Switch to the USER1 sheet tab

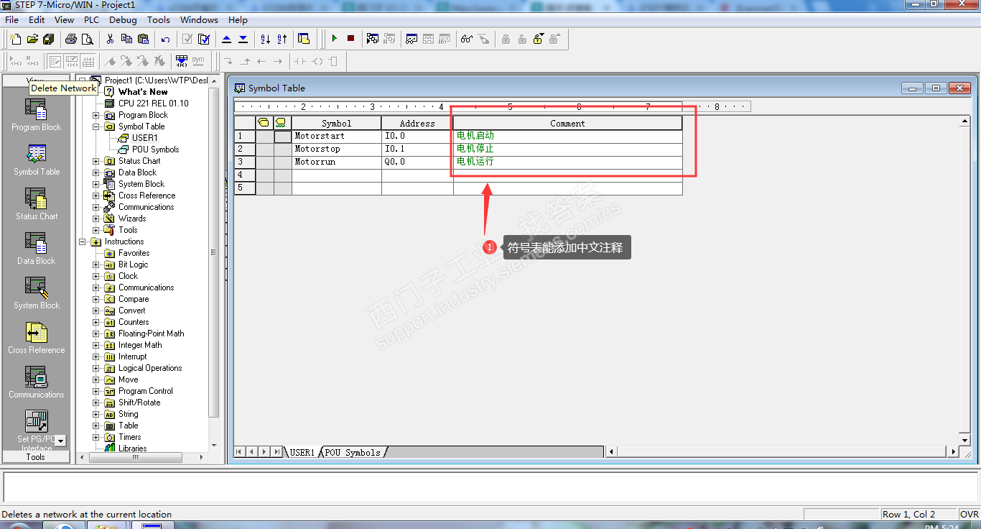click(x=302, y=452)
